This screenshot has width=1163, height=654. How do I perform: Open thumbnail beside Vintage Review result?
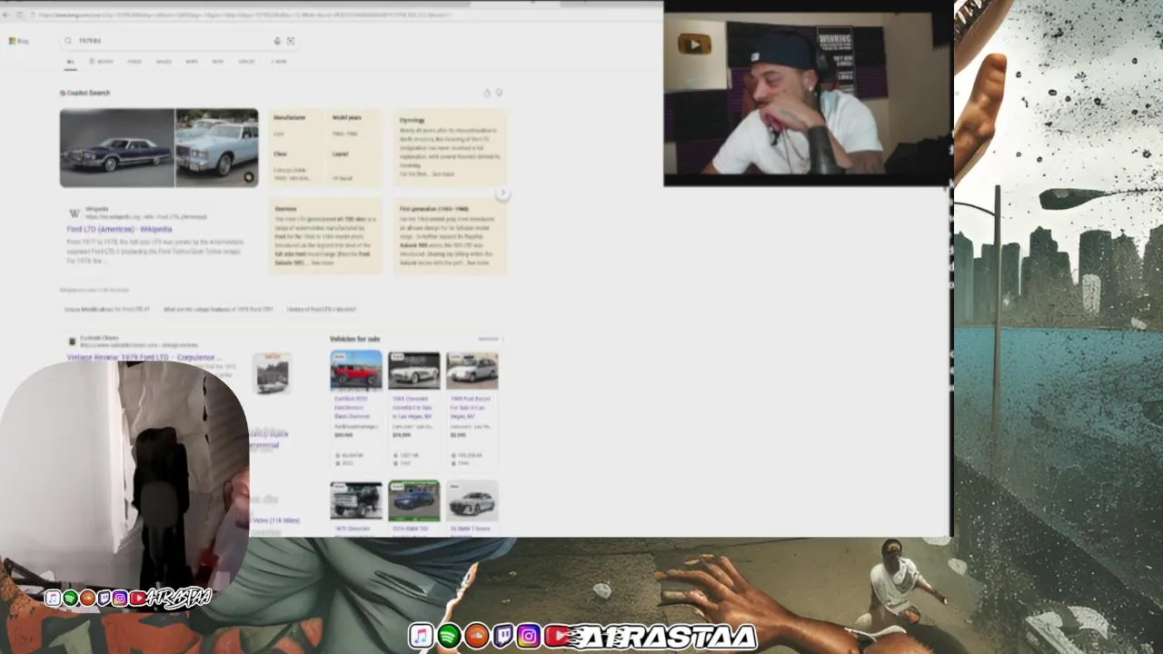click(x=272, y=373)
